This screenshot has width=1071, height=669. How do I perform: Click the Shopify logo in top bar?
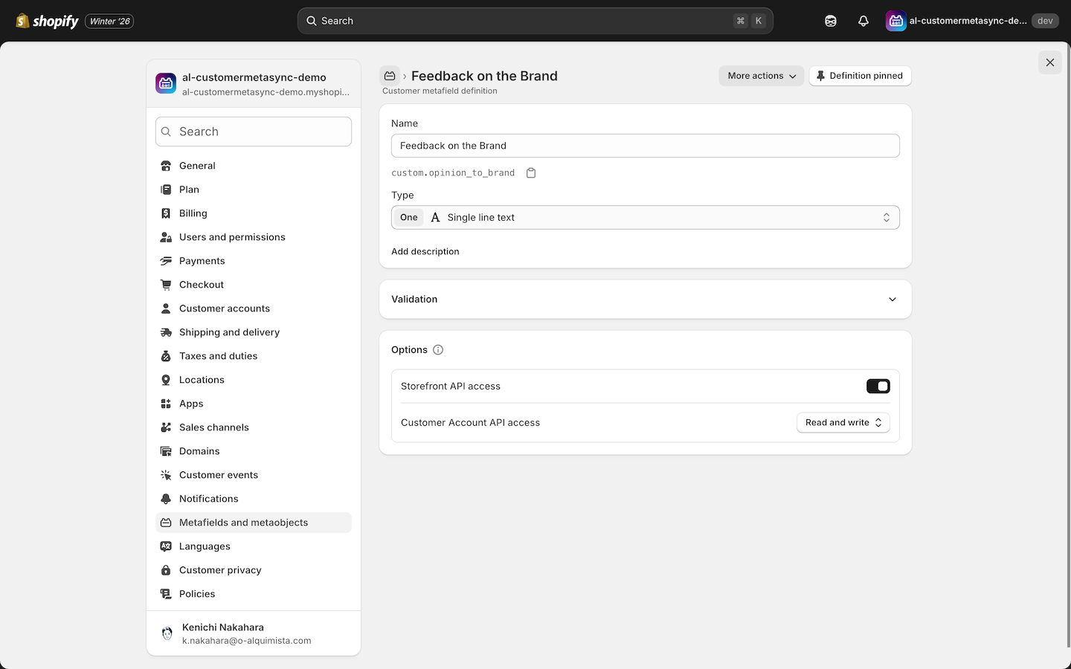pos(22,21)
